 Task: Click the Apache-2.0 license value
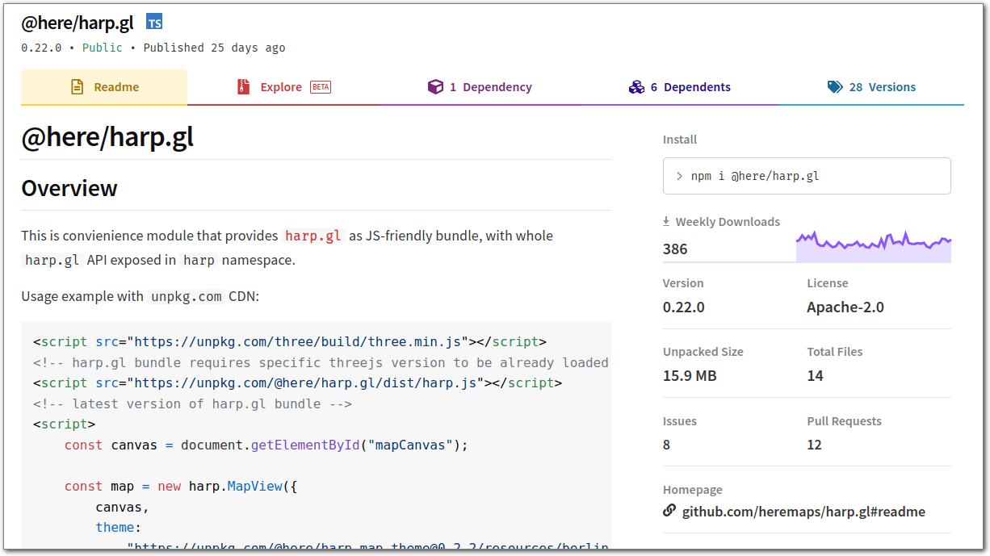pyautogui.click(x=845, y=307)
